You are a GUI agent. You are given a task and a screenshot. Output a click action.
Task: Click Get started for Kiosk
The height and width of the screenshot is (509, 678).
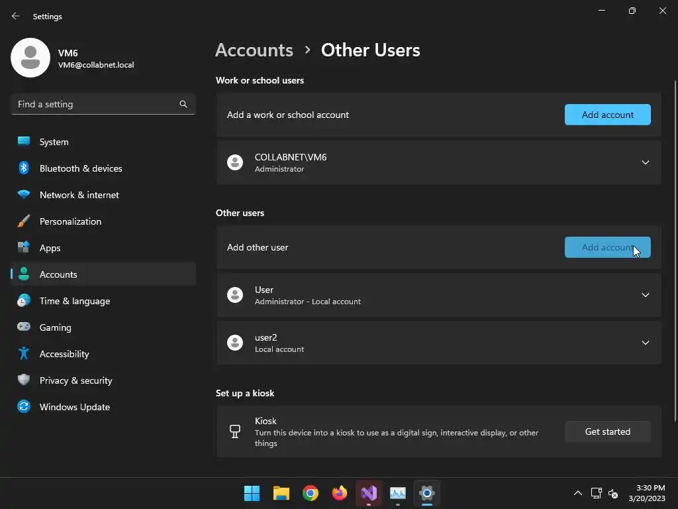click(608, 431)
